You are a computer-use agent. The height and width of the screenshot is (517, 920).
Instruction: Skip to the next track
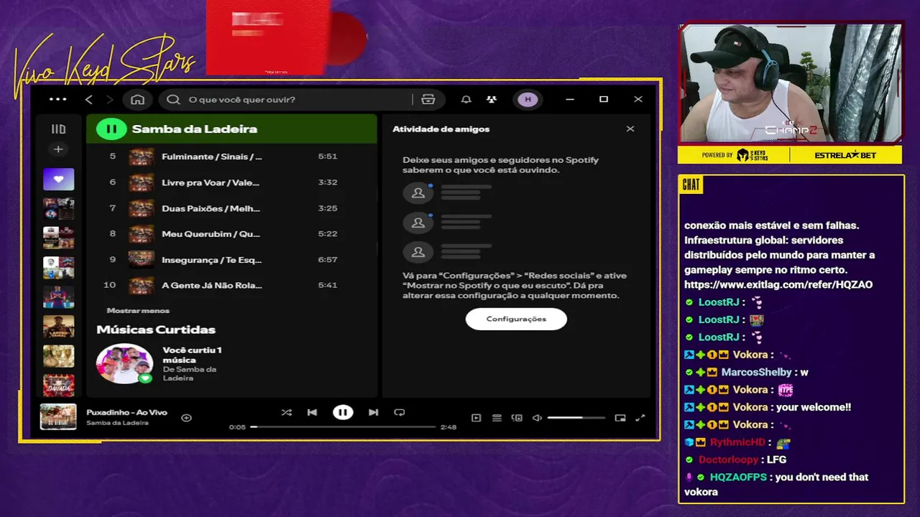(x=373, y=412)
